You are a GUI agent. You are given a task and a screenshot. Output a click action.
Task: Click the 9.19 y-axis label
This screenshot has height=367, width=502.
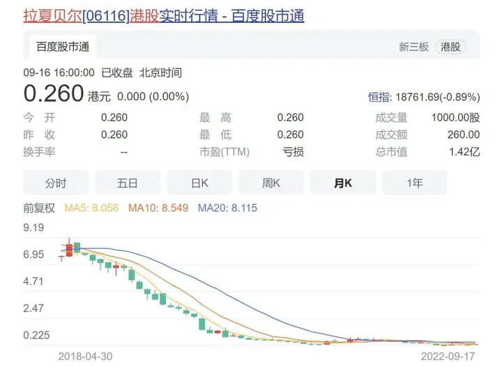[x=33, y=228]
